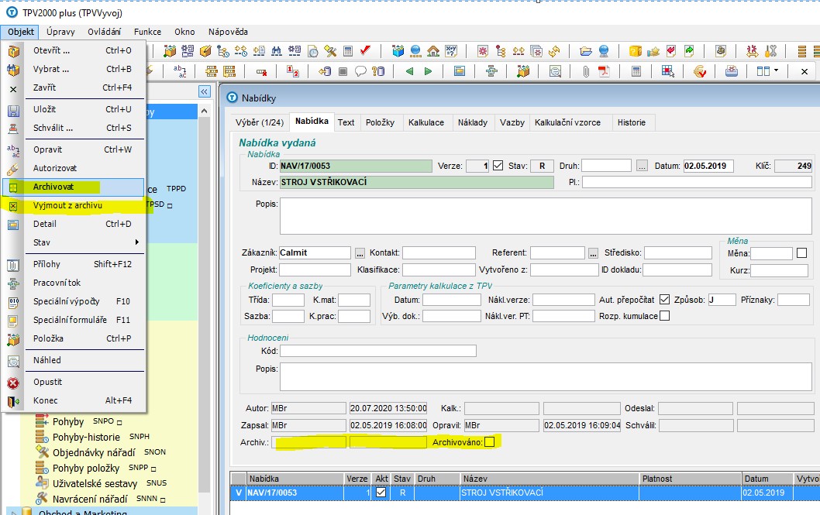Screen dimensions: 820x515
Task: Click the binoculars search icon in the toolbar
Action: [x=277, y=50]
